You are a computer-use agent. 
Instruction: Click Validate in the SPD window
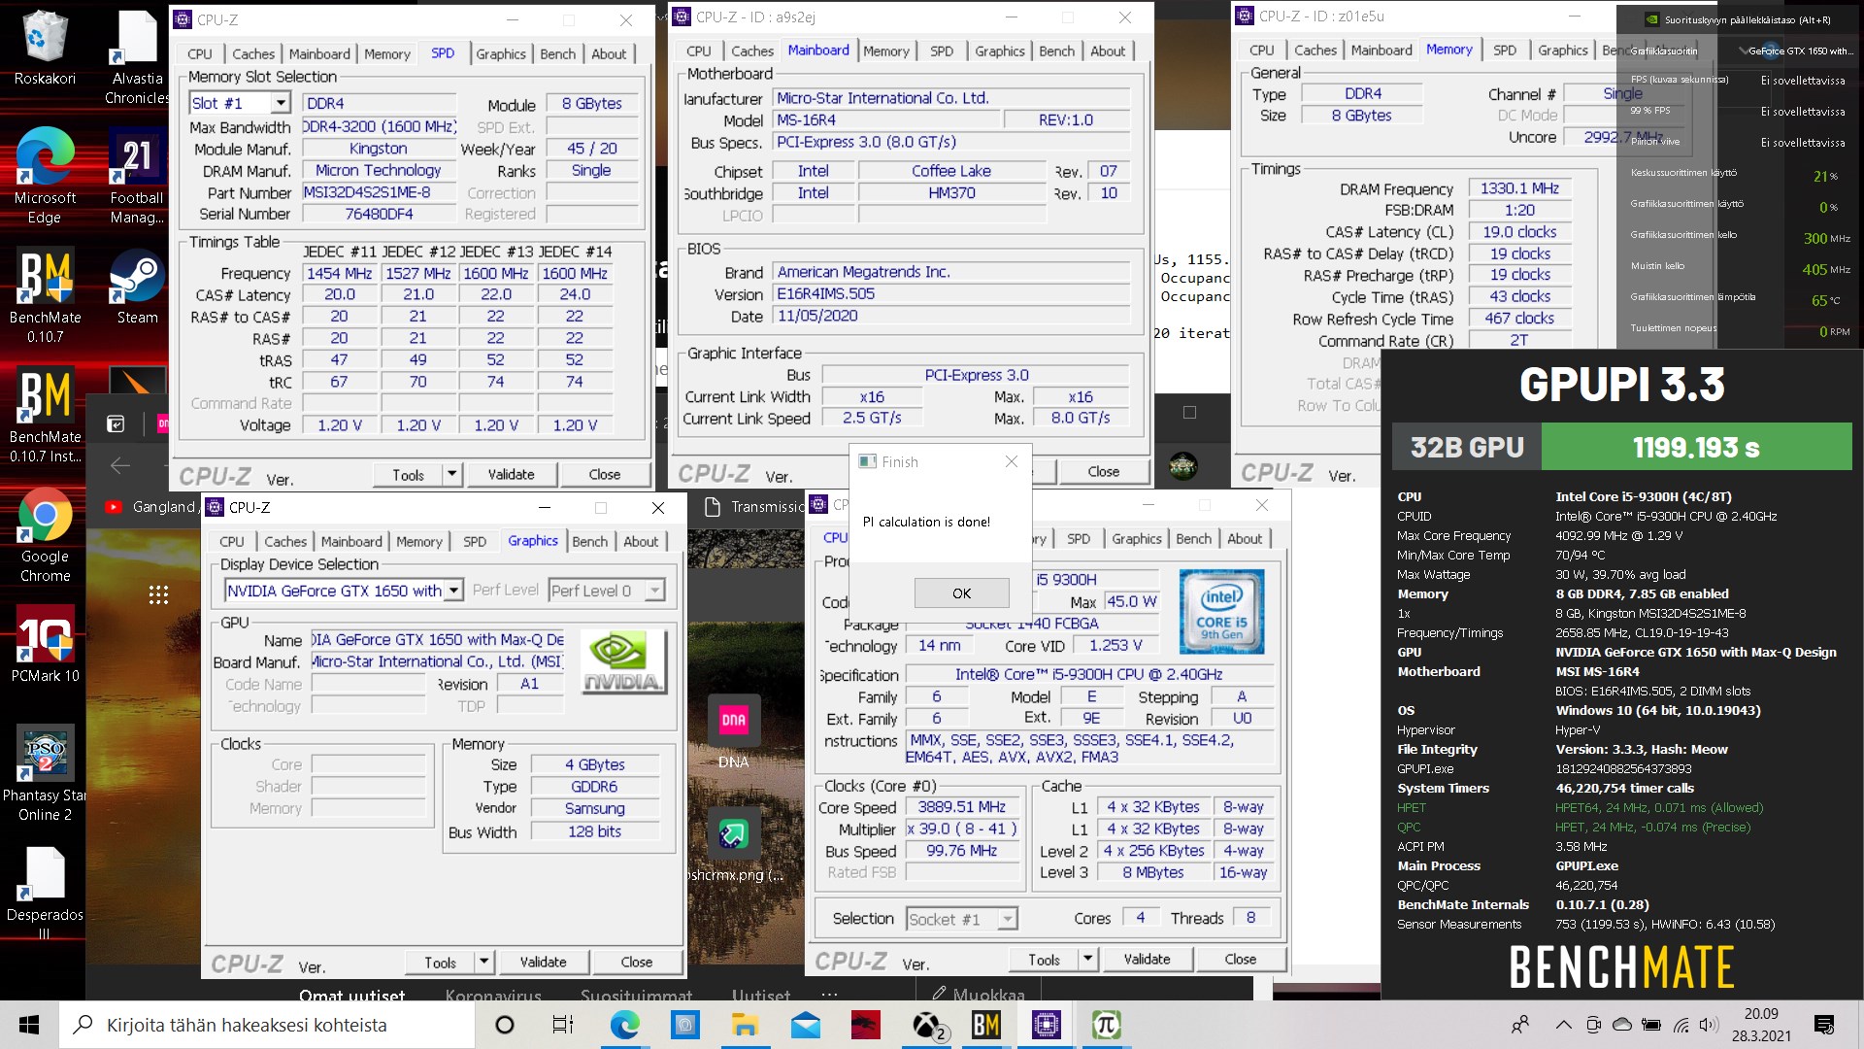(x=511, y=474)
